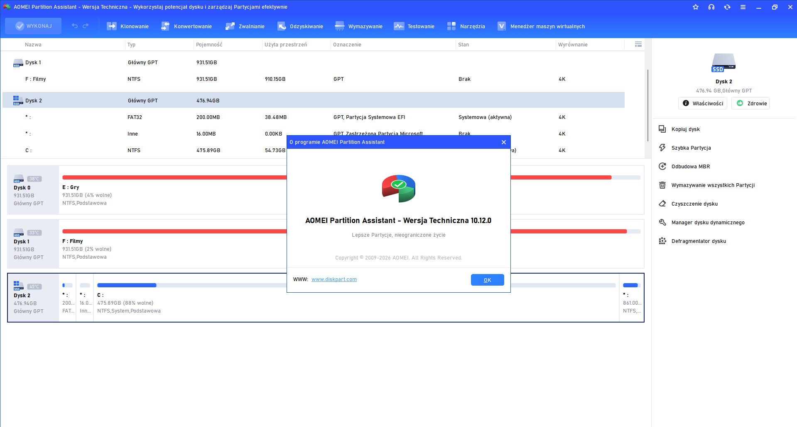Click the AOMEI logo in about dialog

(399, 189)
